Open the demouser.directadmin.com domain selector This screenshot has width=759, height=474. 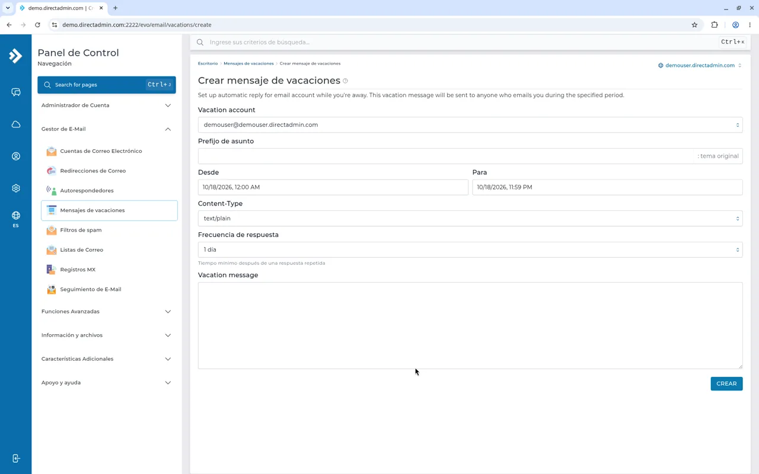coord(700,65)
